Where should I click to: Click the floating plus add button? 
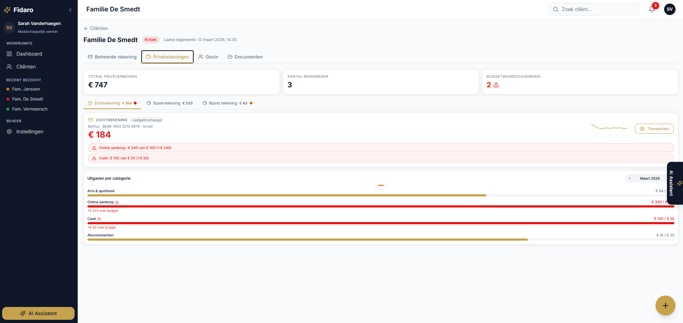click(665, 306)
